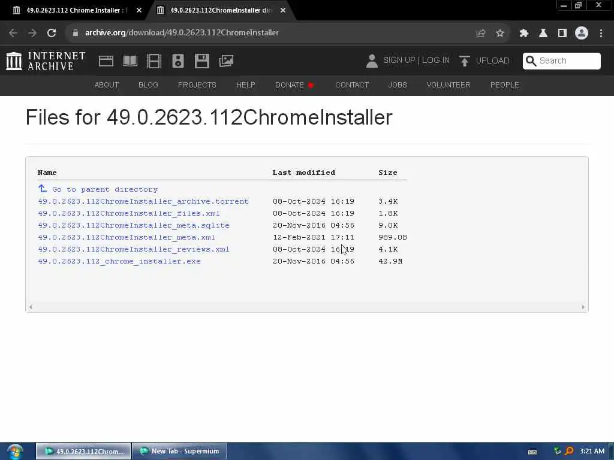The image size is (614, 460).
Task: Open the Software floppy disk icon
Action: (202, 61)
